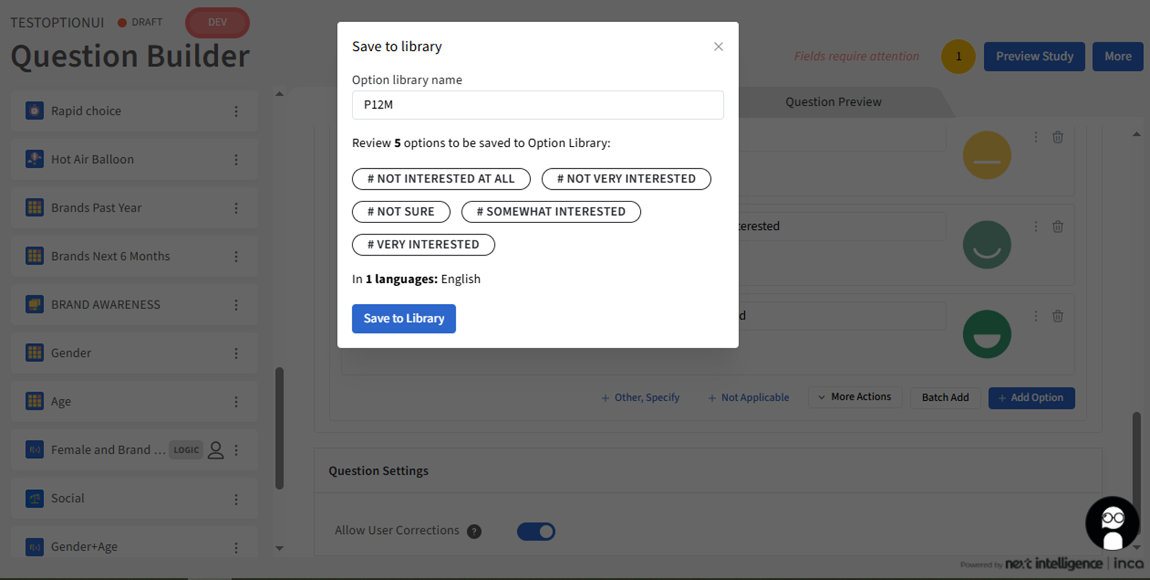The width and height of the screenshot is (1150, 580).
Task: Open the chatbot assistant avatar
Action: tap(1111, 523)
